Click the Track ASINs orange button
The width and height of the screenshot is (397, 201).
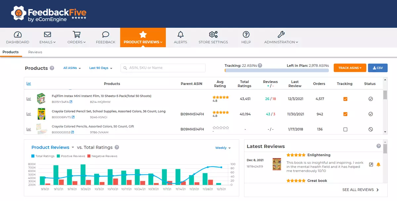pyautogui.click(x=350, y=68)
